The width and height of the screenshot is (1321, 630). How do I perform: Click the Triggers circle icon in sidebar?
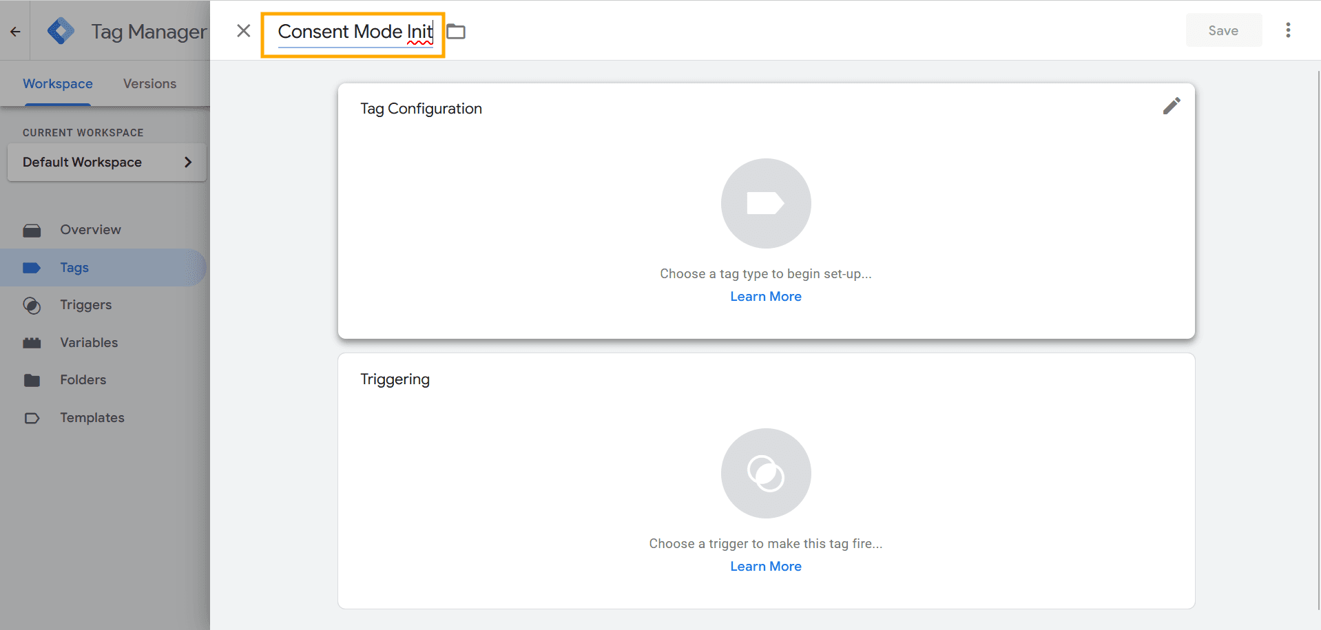(32, 306)
